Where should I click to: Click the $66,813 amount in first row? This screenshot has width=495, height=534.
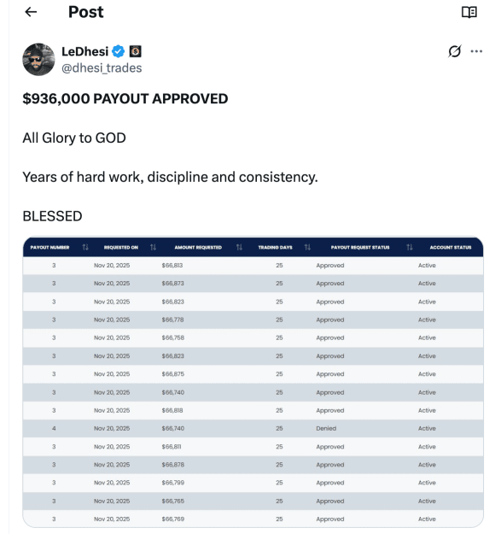172,266
